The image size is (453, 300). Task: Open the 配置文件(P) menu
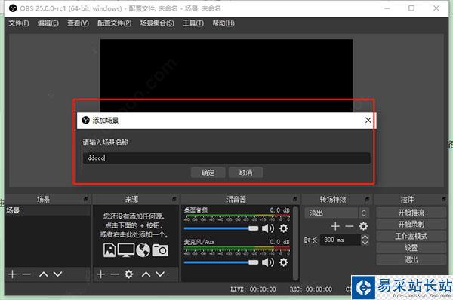click(115, 23)
